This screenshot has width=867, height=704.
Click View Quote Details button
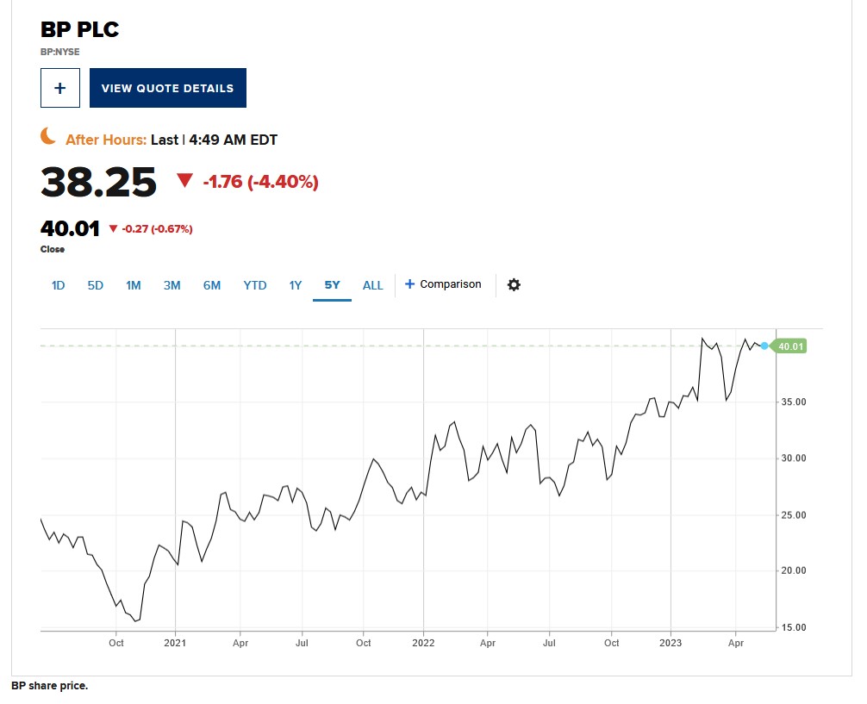point(167,87)
